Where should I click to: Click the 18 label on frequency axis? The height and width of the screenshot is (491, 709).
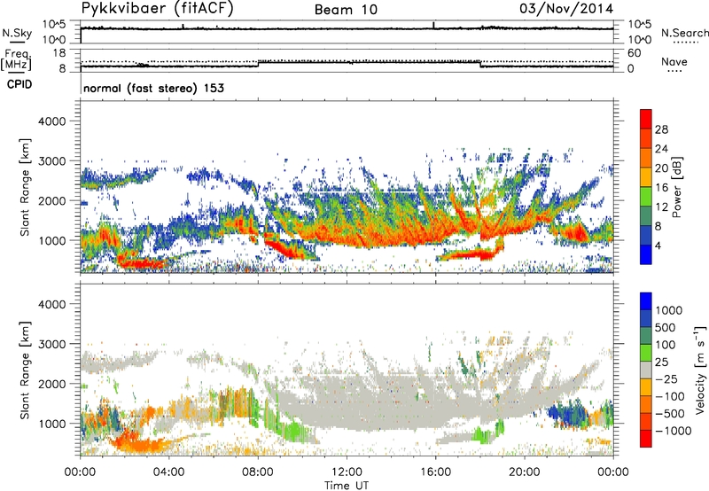coord(59,53)
